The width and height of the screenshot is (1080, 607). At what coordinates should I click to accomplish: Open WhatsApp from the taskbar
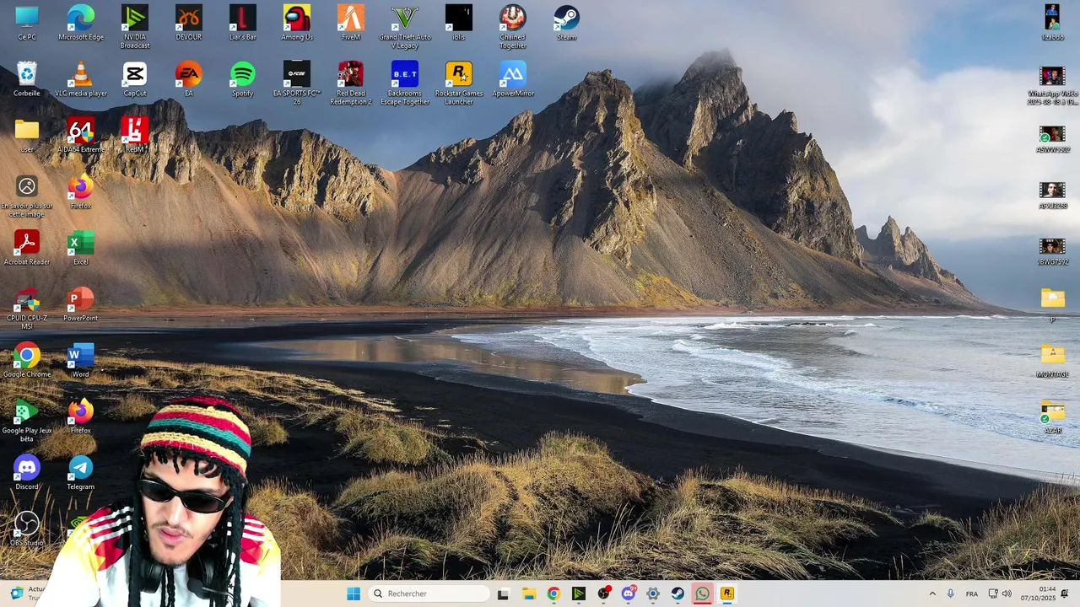[x=702, y=594]
